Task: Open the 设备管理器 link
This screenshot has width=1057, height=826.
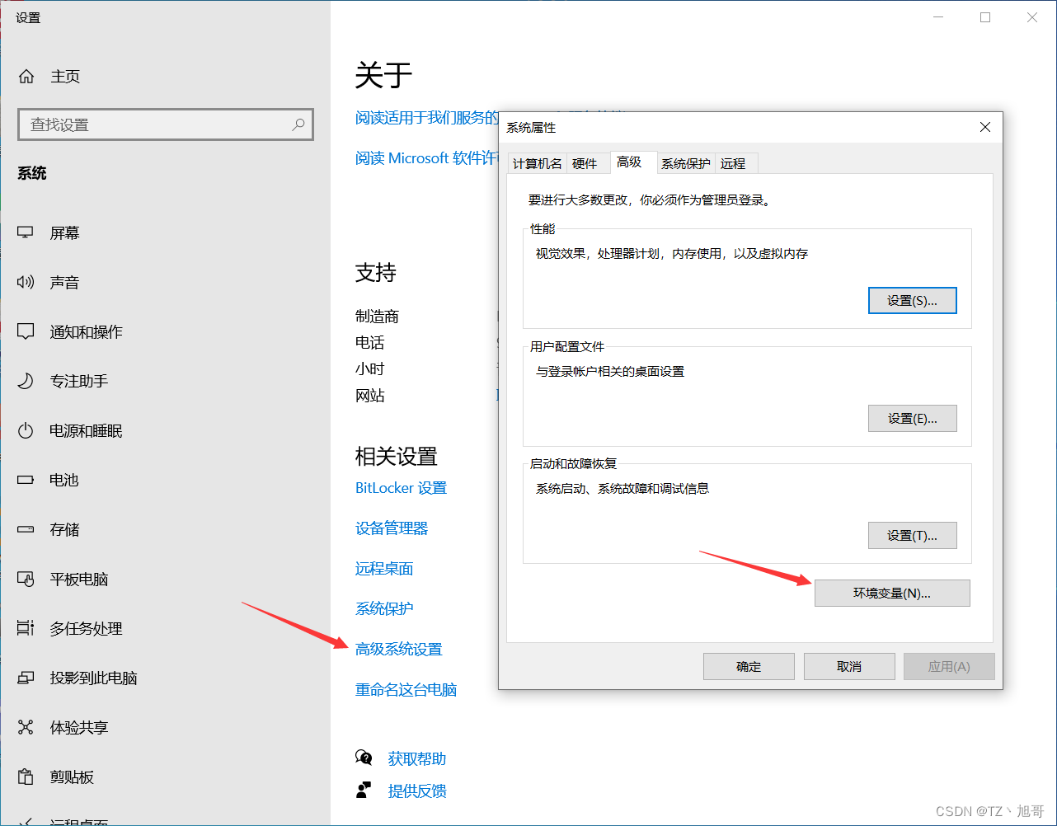Action: click(392, 528)
